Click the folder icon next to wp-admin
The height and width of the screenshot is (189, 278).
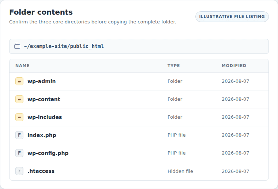[19, 81]
